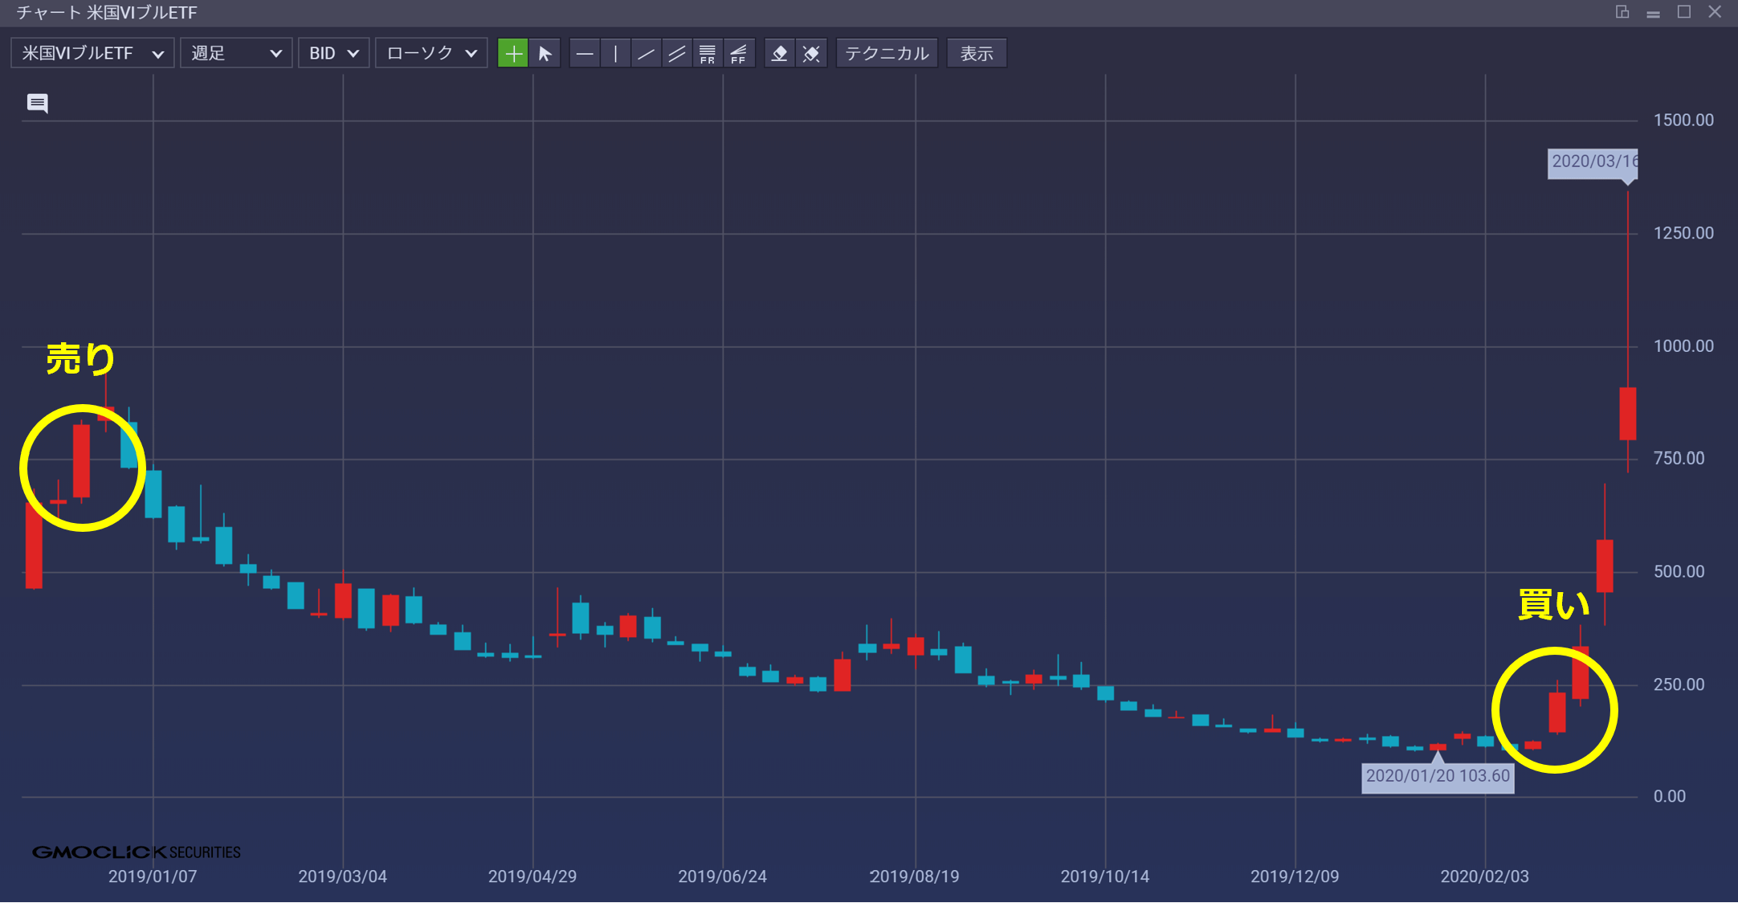Open the 米国VIブルETF symbol dropdown
Viewport: 1738px width, 903px height.
pyautogui.click(x=92, y=54)
